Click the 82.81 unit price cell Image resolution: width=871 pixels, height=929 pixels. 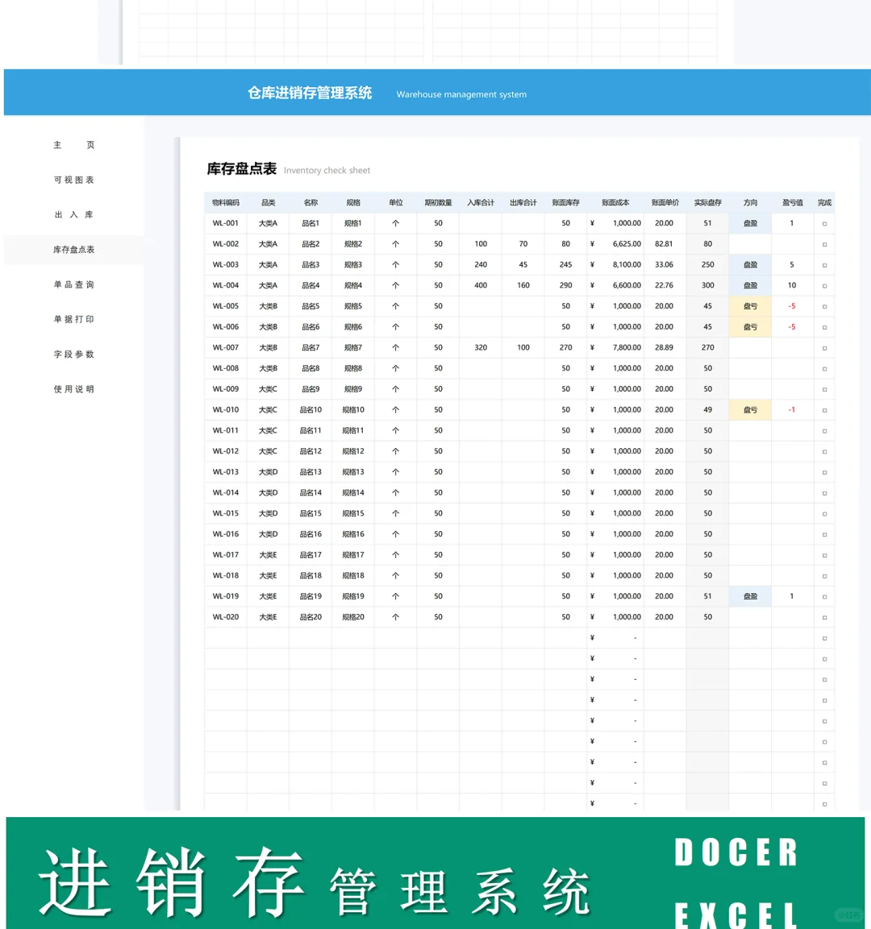(x=665, y=244)
